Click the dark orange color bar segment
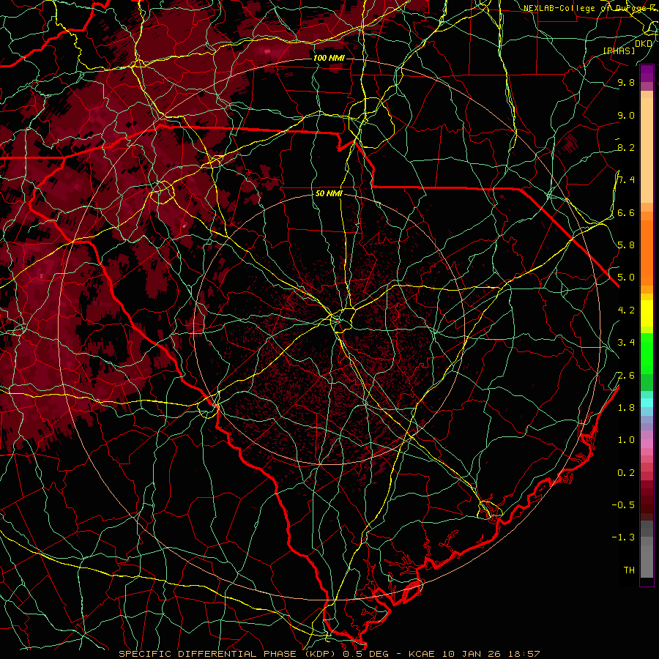This screenshot has height=659, width=659. (x=647, y=252)
